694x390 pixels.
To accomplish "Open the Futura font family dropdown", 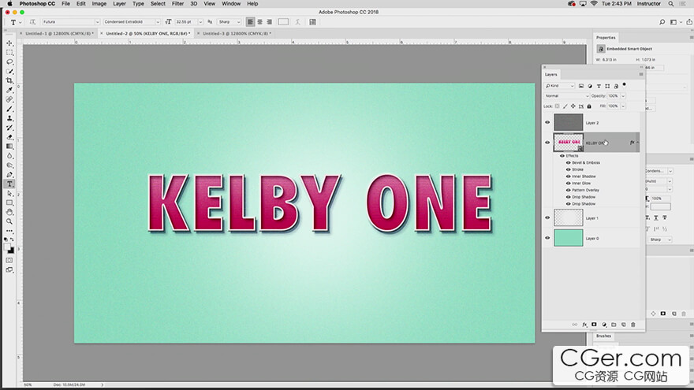I will [97, 22].
